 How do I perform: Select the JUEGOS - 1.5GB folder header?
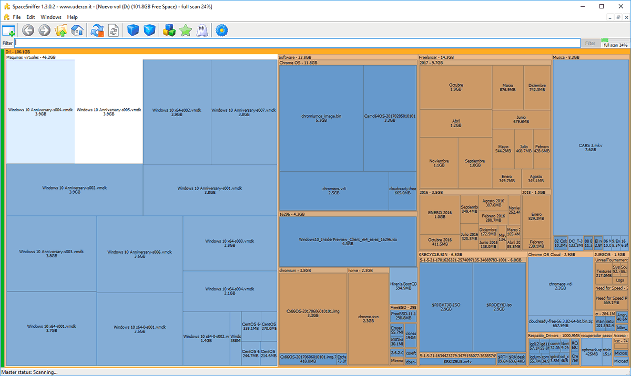(x=611, y=255)
